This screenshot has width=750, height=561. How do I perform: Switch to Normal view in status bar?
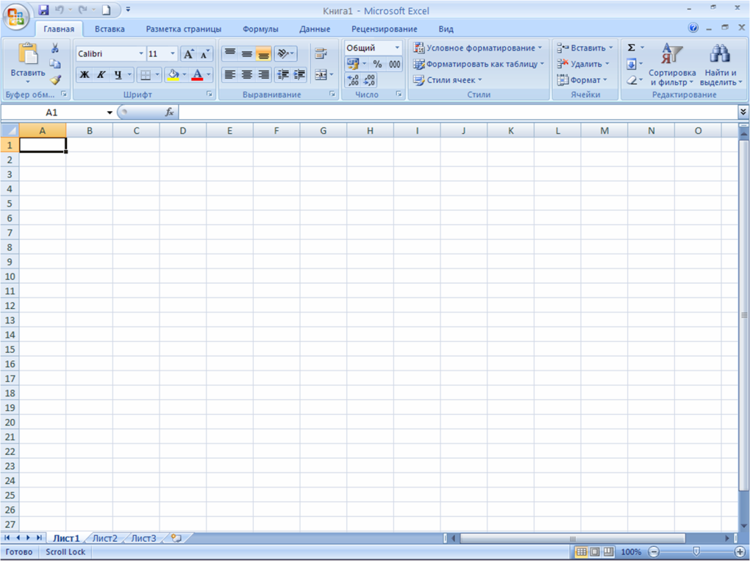click(x=581, y=552)
